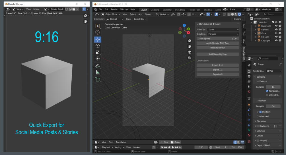Viewport: 286px width, 155px height.
Task: Click the Export 4:5 button
Action: tap(218, 74)
